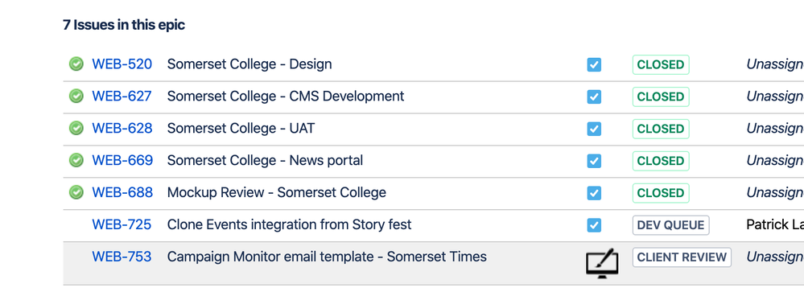Click green resolved icon beside WEB-628
804x300 pixels.
tap(76, 128)
